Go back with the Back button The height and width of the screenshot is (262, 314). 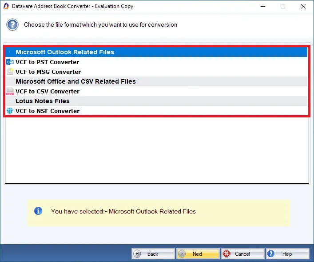153,254
